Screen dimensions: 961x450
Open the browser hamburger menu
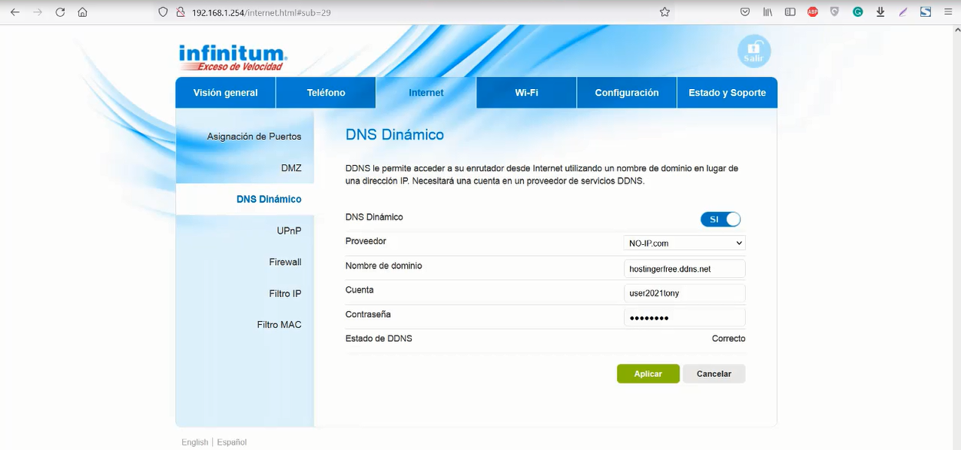point(948,12)
